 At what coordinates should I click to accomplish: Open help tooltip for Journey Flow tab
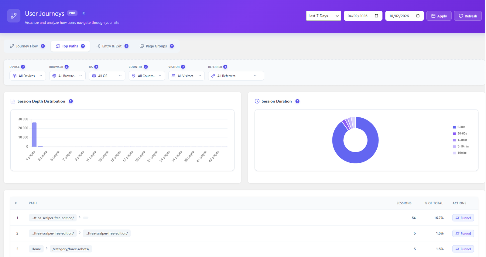[43, 46]
